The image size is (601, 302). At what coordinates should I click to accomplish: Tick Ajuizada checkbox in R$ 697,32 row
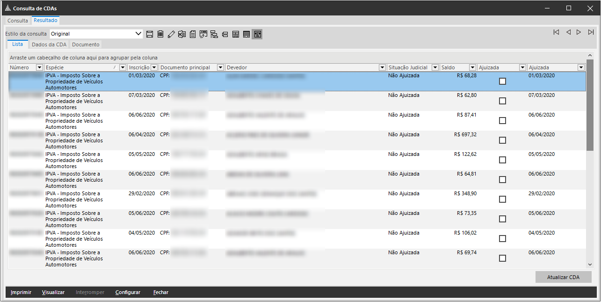(502, 140)
